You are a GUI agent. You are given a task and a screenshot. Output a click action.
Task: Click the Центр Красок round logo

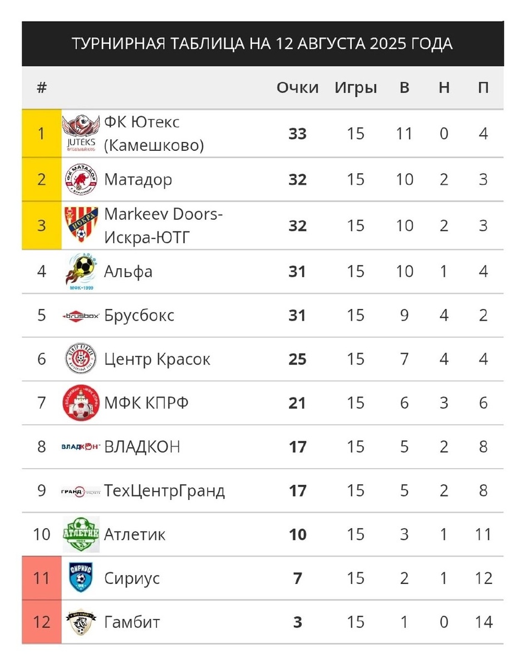point(81,359)
